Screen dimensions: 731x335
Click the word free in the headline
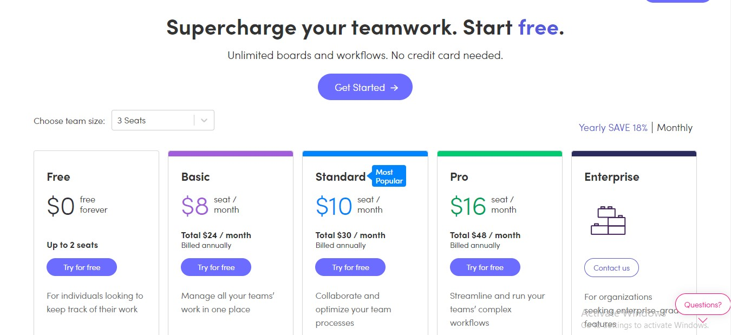tap(538, 27)
